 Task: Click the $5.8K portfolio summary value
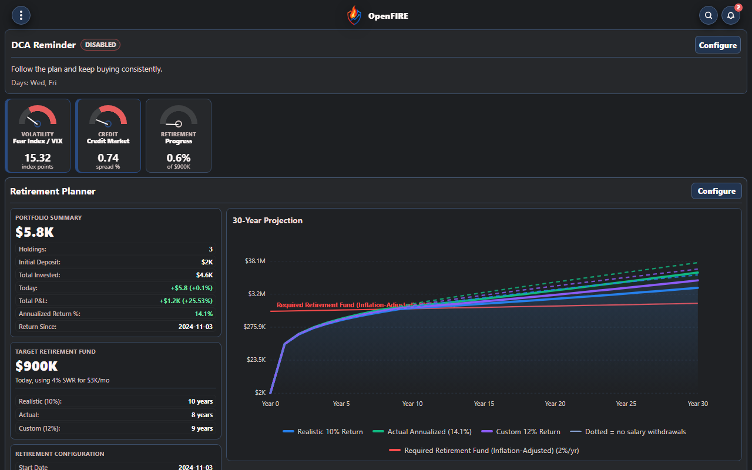[35, 232]
